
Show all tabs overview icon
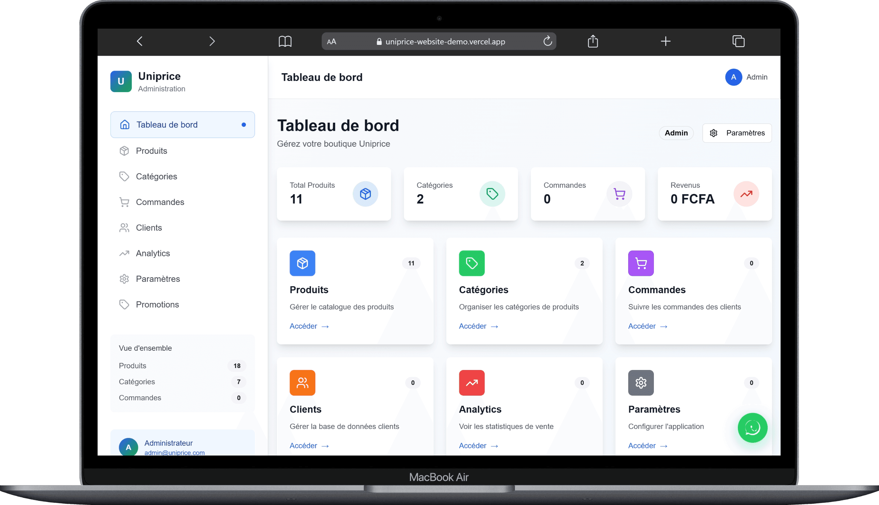[738, 41]
